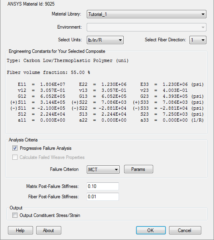Click the Fiber Post-Failure Stiffness field

tap(103, 197)
